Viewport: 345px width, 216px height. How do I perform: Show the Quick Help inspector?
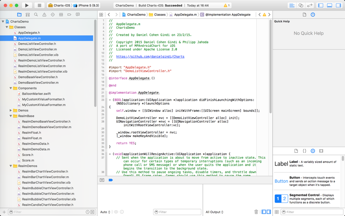(x=313, y=15)
